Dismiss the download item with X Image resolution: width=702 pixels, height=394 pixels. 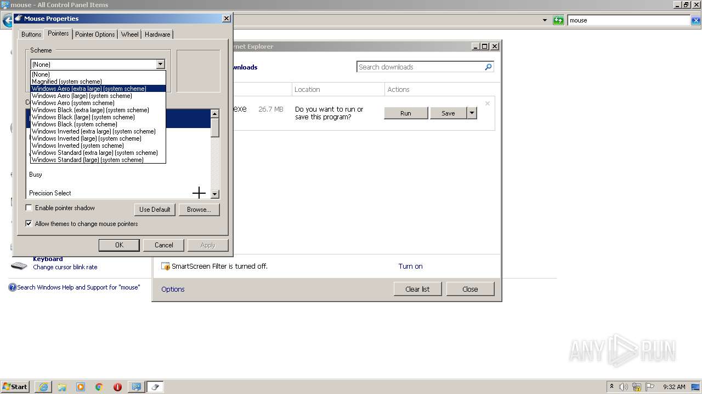pyautogui.click(x=487, y=103)
